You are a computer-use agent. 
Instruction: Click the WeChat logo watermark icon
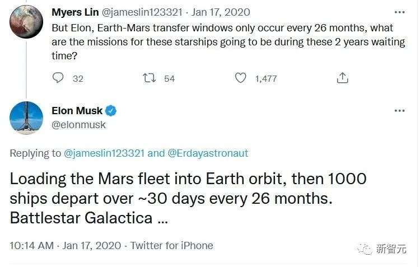tap(365, 249)
